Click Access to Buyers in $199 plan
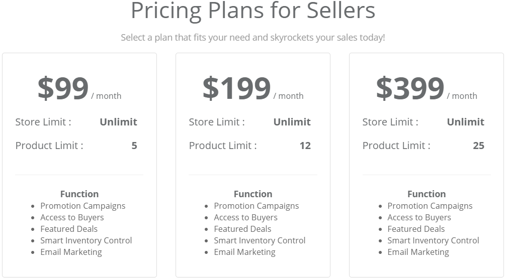Viewport: 507px width, 278px height. [x=246, y=218]
